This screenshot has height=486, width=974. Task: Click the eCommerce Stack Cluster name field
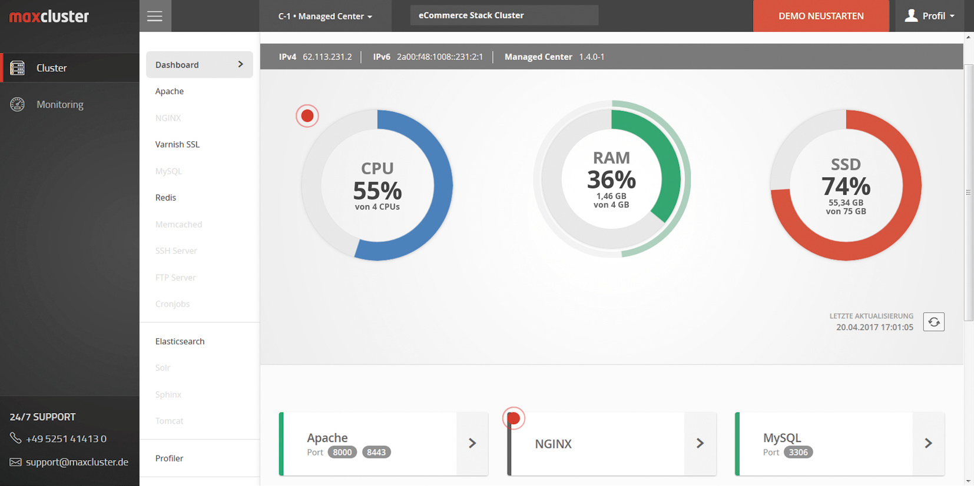click(x=504, y=15)
